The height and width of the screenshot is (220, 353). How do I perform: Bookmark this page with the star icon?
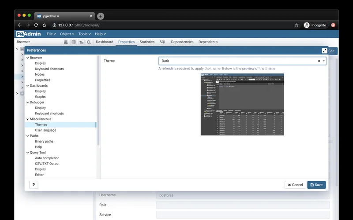[297, 25]
